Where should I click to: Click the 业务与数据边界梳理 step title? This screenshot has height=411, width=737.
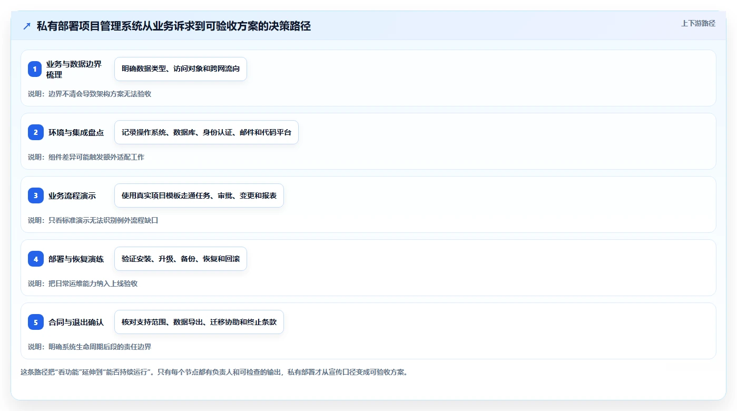74,69
